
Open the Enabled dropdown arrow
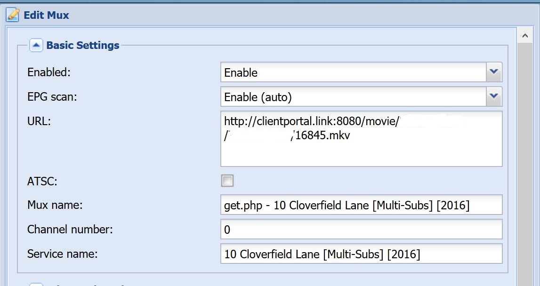coord(494,72)
